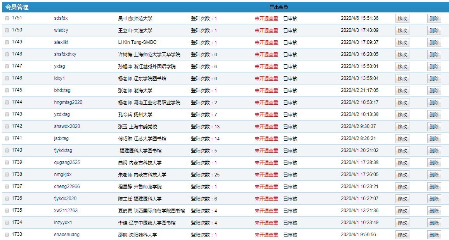Image resolution: width=449 pixels, height=240 pixels.
Task: Click 未开通查重 status for member 1750
Action: (266, 30)
